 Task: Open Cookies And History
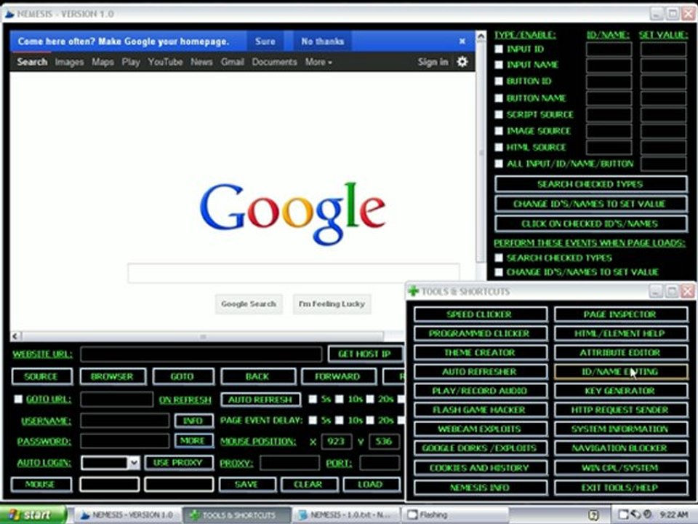[x=480, y=468]
